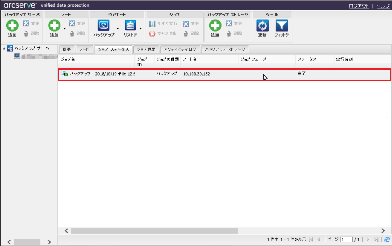The image size is (392, 246).
Task: Click node name 10.100.30.152
Action: (x=196, y=74)
